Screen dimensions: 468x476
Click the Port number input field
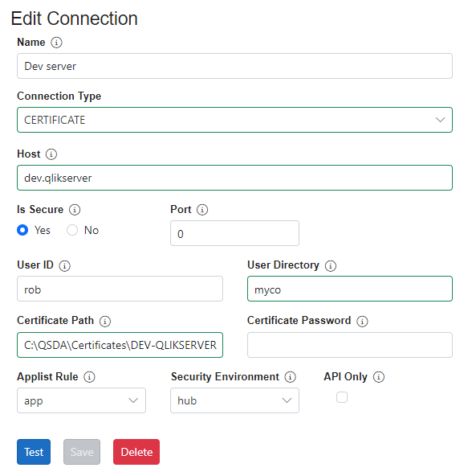coord(234,233)
